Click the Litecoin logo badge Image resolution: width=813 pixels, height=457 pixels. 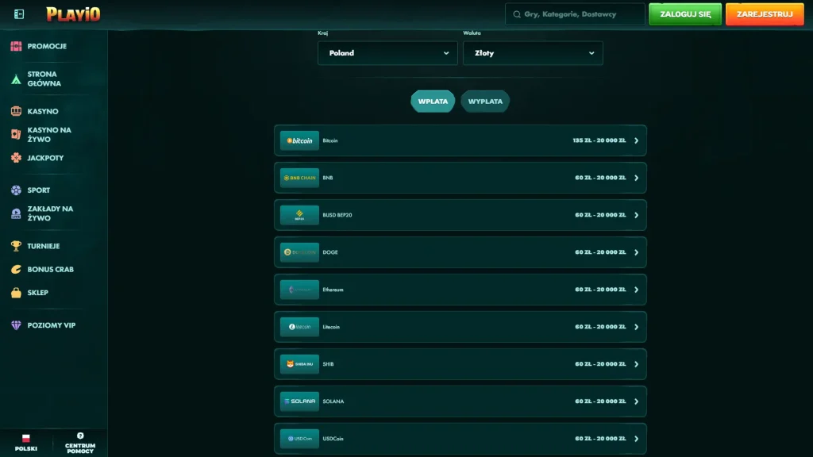click(299, 327)
